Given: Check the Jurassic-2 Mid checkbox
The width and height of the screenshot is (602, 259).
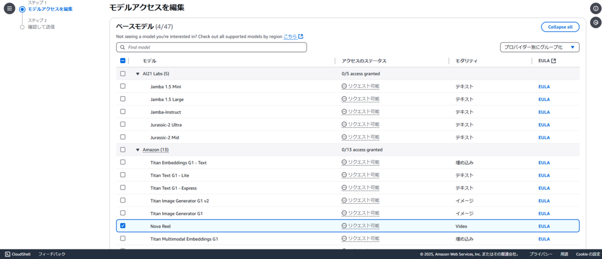Looking at the screenshot, I should (x=123, y=137).
